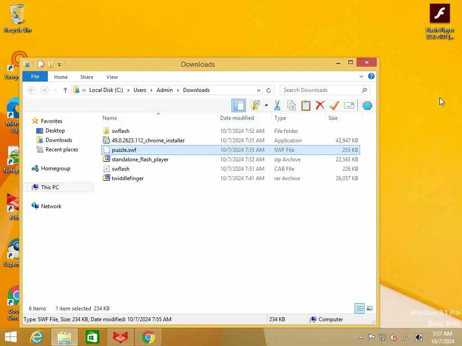The width and height of the screenshot is (462, 346).
Task: Open Classic Shell settings shell icon
Action: coord(367,105)
